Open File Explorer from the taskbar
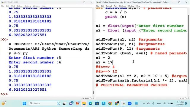190x107 pixels. 84,103
